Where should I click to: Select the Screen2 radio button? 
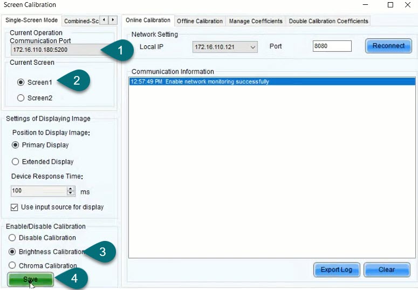click(21, 98)
